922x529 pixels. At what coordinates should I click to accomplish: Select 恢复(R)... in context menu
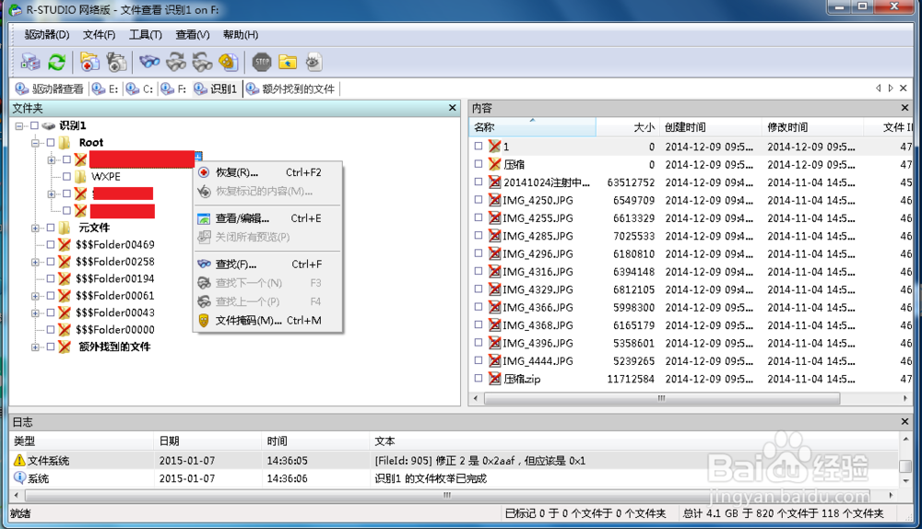tap(268, 172)
